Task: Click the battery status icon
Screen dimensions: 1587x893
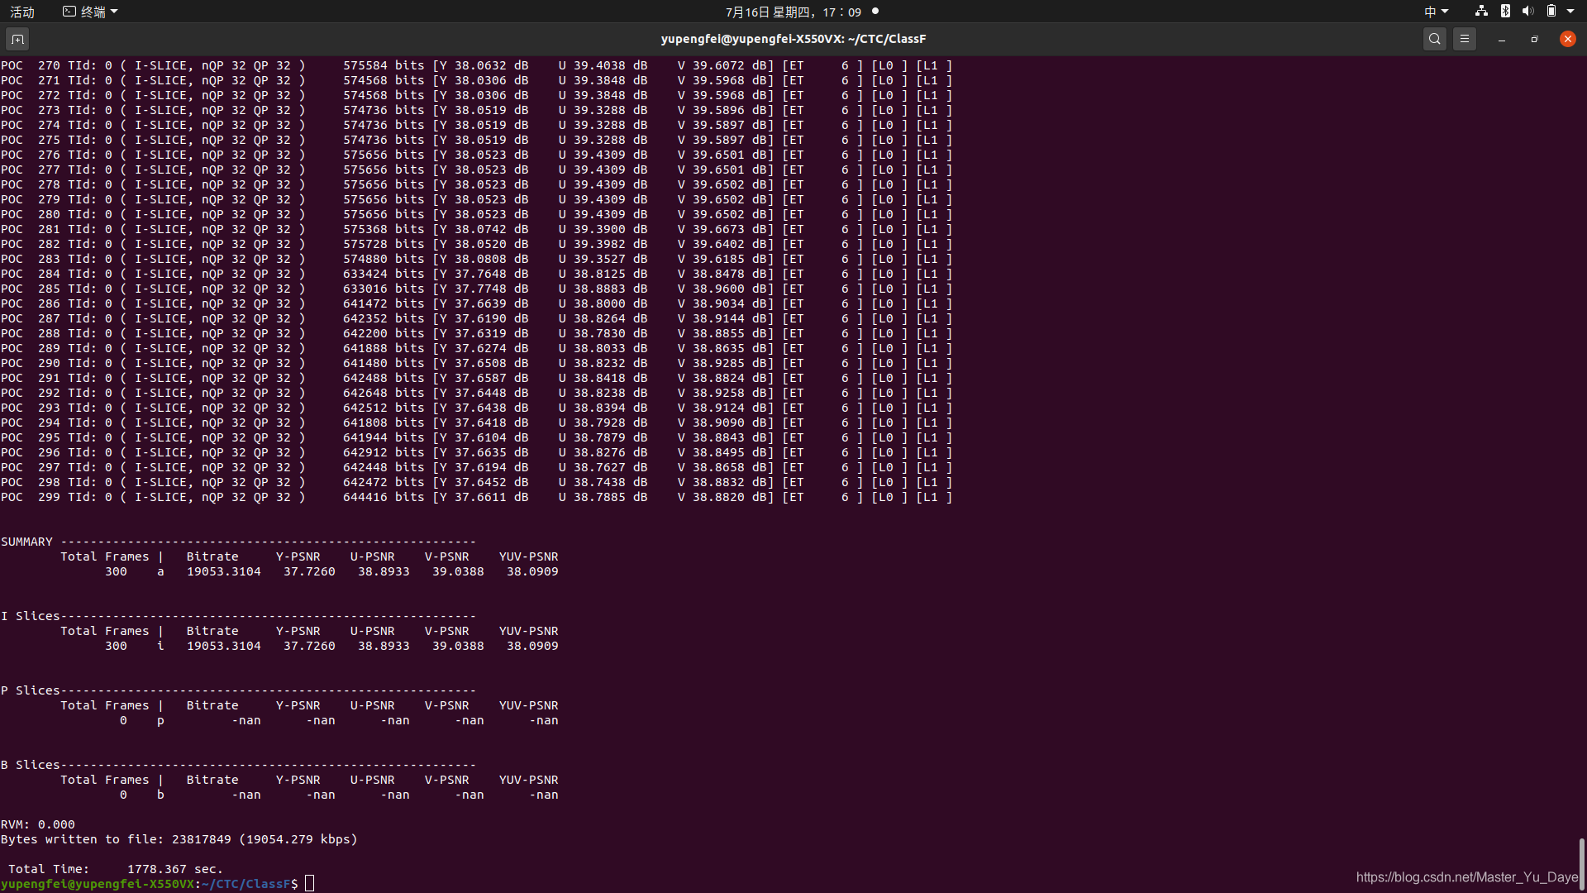Action: coord(1551,12)
